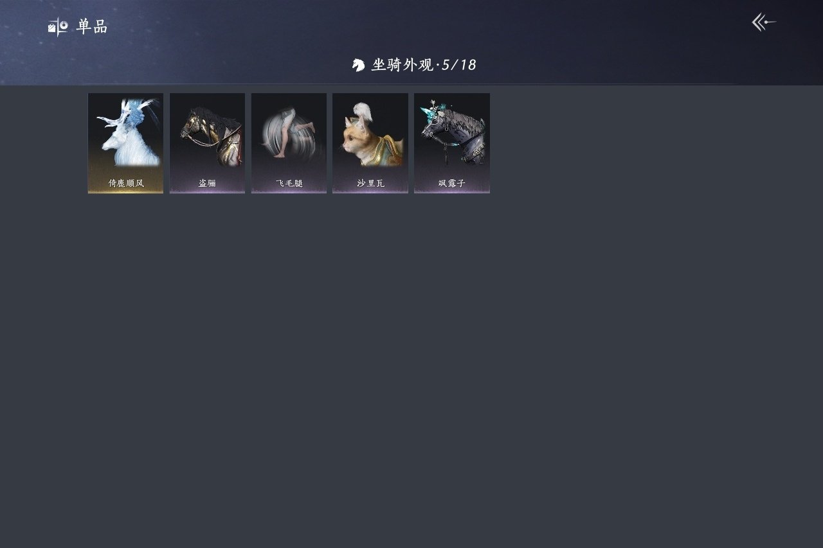Image resolution: width=823 pixels, height=548 pixels.
Task: Click the 单品 wardrobe icon
Action: coord(58,26)
